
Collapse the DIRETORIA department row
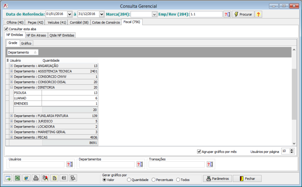[x=11, y=87]
